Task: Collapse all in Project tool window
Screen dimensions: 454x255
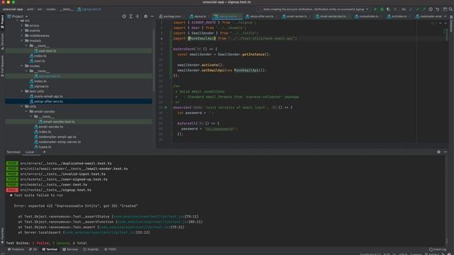Action: click(138, 16)
